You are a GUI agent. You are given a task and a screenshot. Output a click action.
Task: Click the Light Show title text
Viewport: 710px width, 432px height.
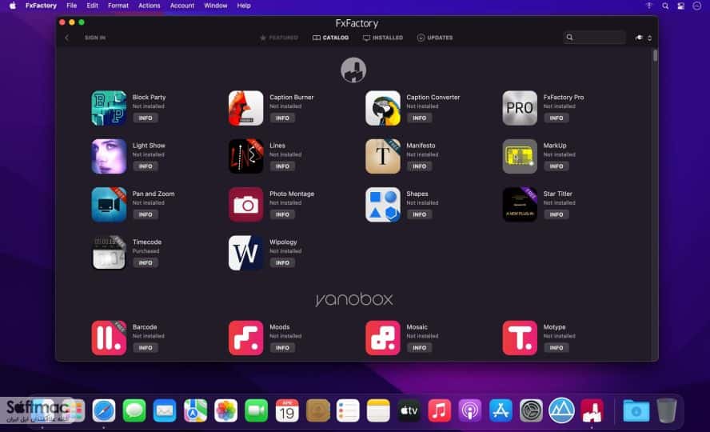click(149, 146)
